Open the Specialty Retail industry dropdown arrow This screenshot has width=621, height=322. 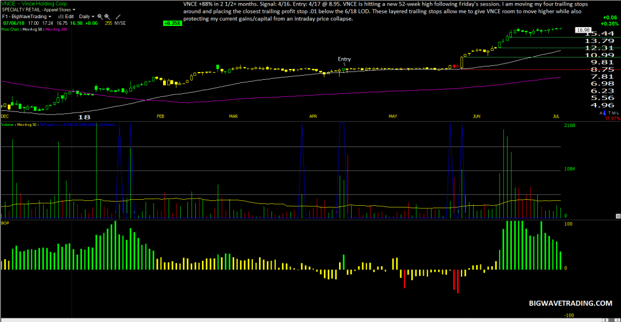tap(74, 10)
